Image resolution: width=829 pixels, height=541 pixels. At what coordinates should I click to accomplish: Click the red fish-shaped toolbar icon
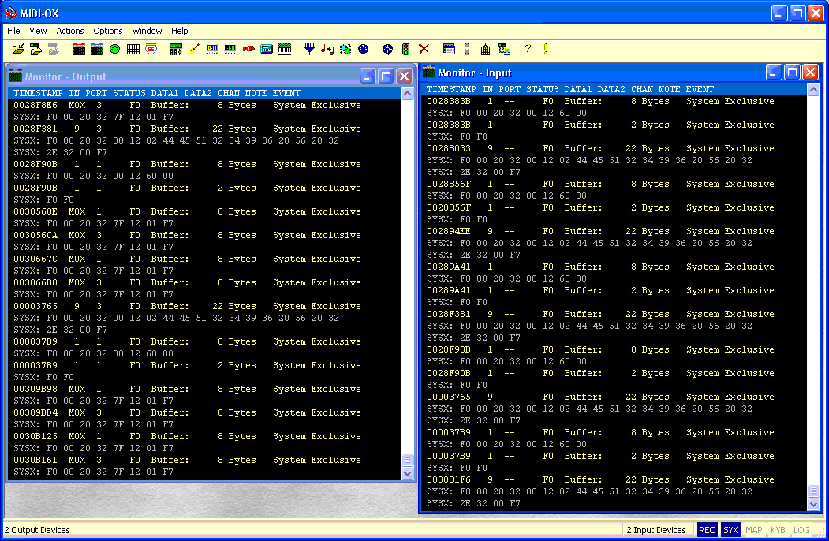point(248,49)
